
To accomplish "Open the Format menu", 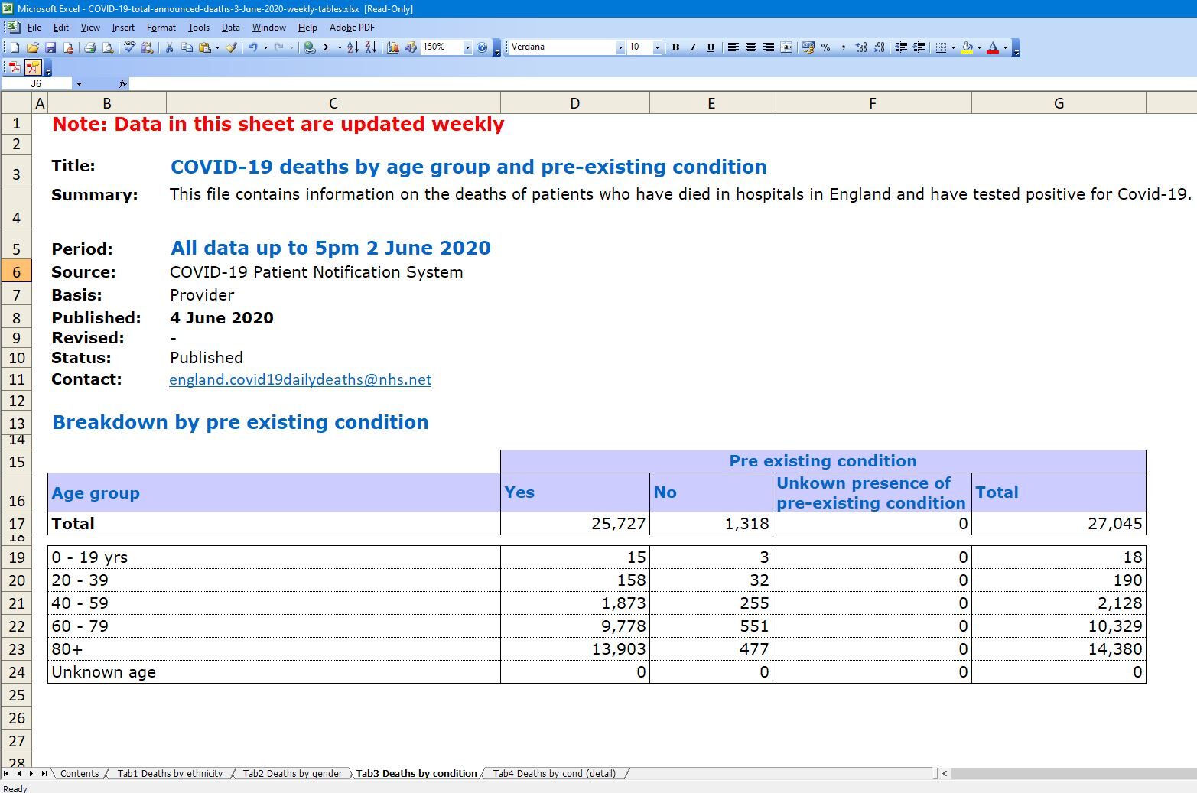I will [x=161, y=28].
